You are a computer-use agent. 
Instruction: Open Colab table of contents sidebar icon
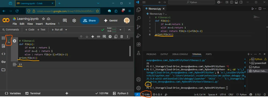coord(3,38)
